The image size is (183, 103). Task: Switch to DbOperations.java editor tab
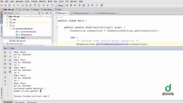coord(81,13)
